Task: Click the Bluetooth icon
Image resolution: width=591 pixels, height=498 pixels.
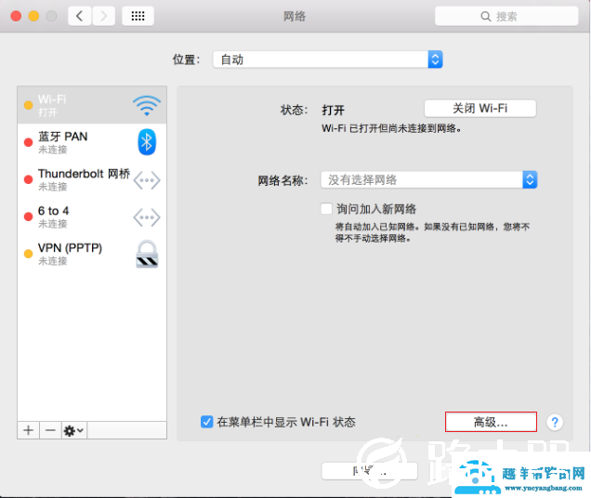Action: 147,142
